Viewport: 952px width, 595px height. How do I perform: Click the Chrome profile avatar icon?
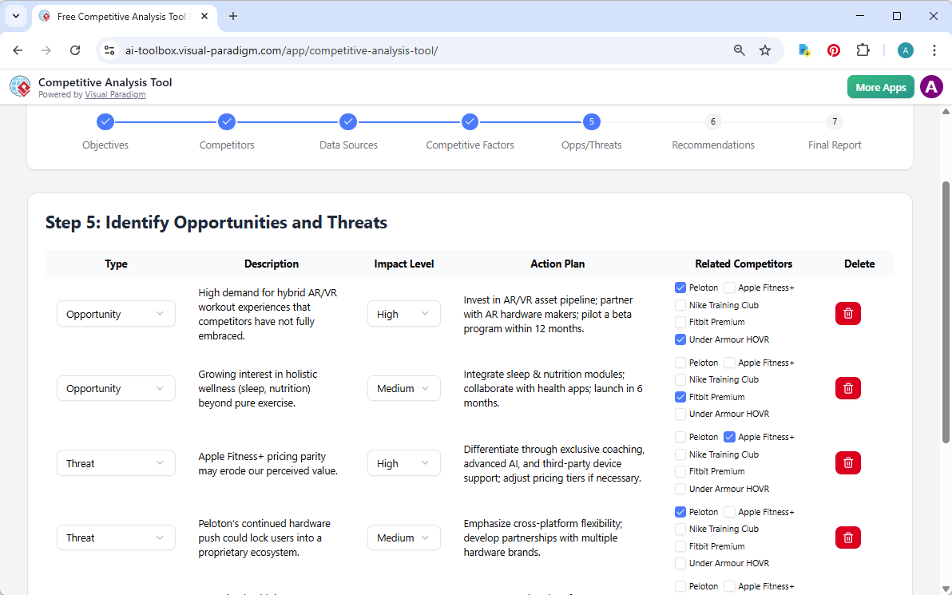[x=905, y=50]
